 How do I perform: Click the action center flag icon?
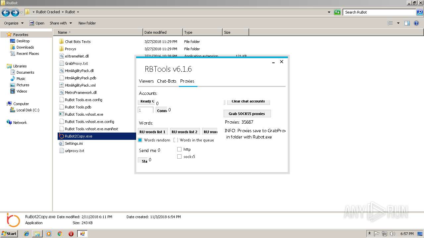click(x=376, y=234)
